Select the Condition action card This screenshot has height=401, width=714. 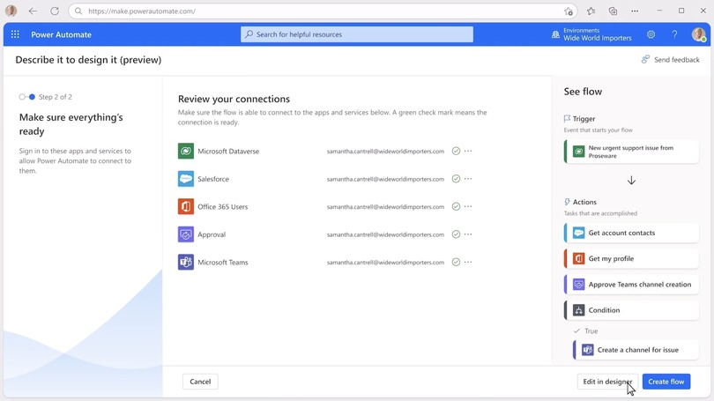(x=631, y=310)
